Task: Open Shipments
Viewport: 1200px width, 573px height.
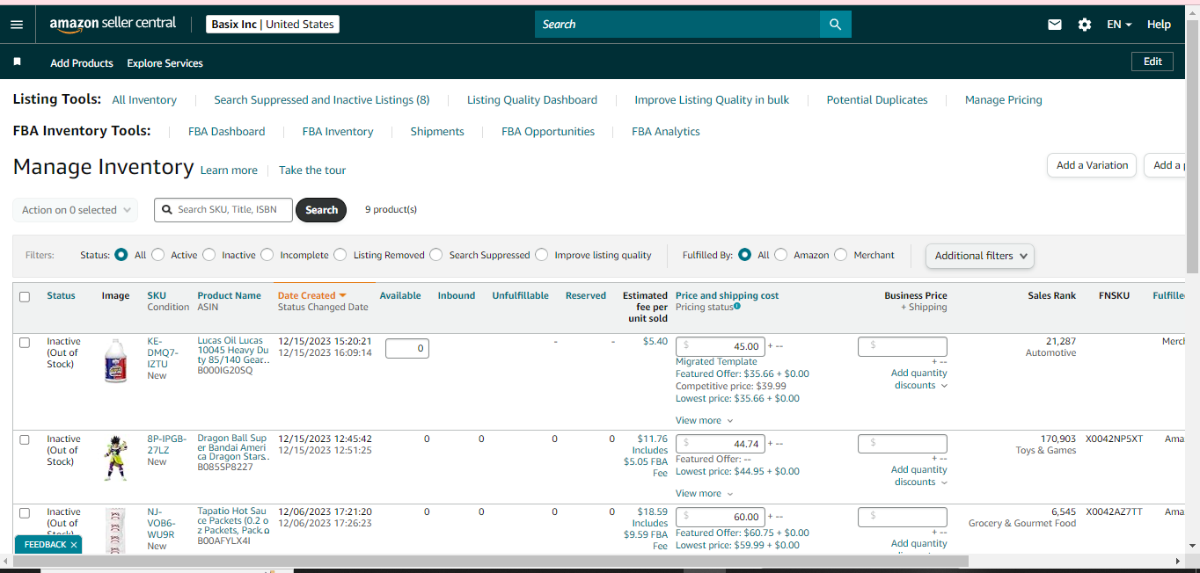Action: [437, 132]
